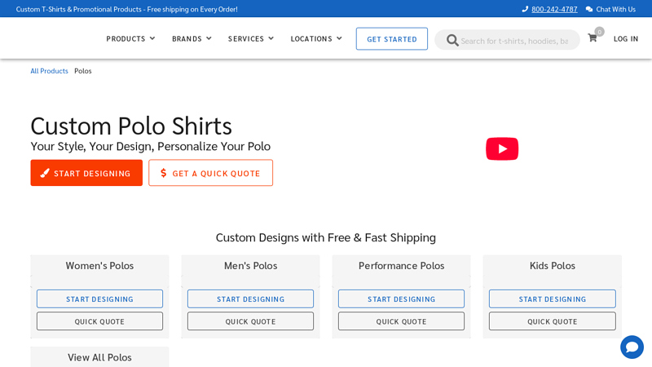Click the orange Start Designing hero button
Viewport: 652px width, 367px height.
[x=86, y=173]
